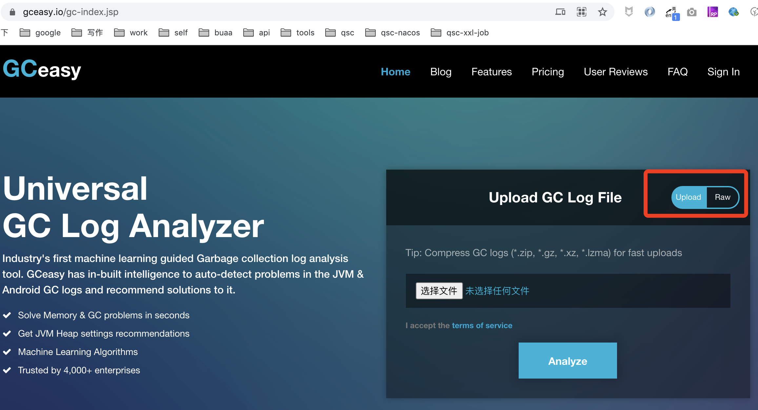This screenshot has width=758, height=410.
Task: Click the 未选择任何文件 file status text
Action: (497, 291)
